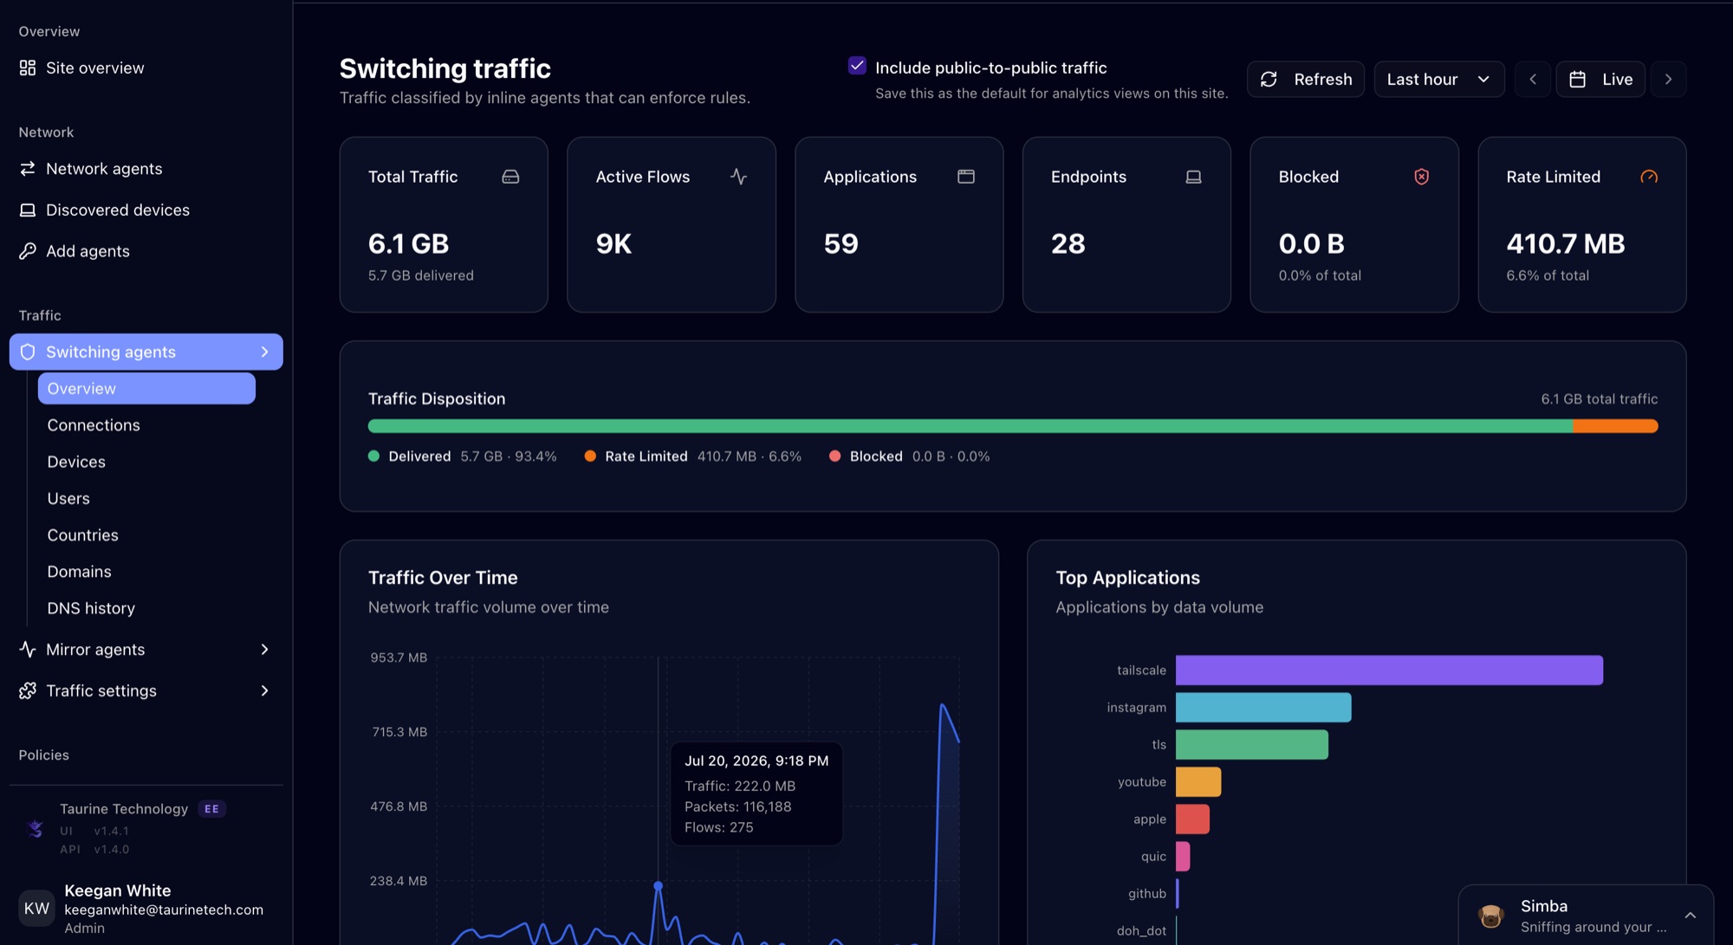Click the tls green bar
The image size is (1733, 945).
1252,745
